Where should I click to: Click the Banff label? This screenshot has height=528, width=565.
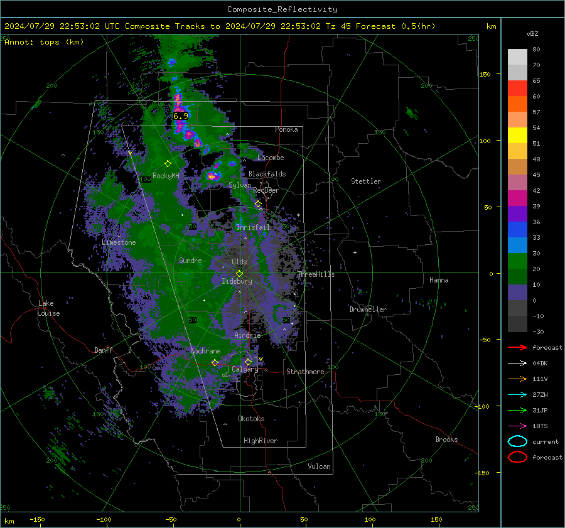104,350
